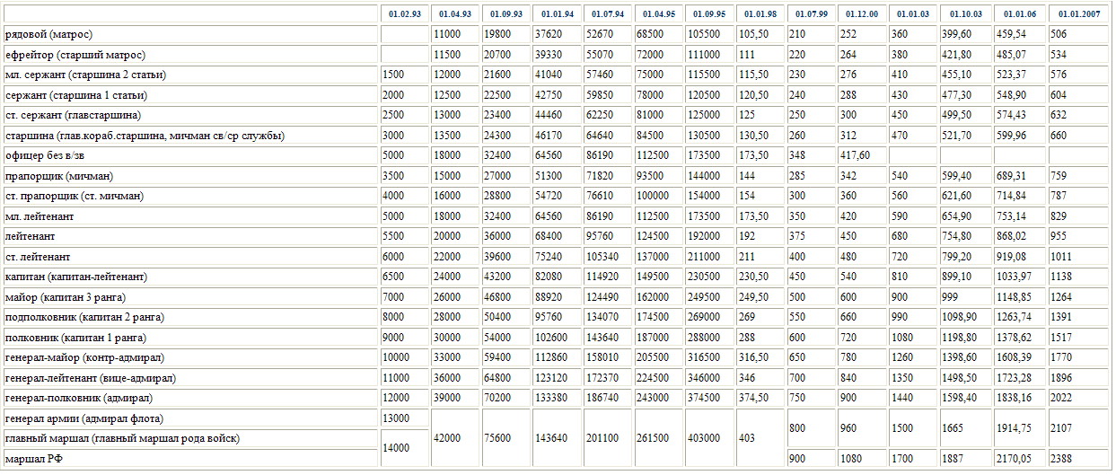Screen dimensions: 1116x475
Task: Select the row label 'рядовой (матрос)'
Action: [x=48, y=34]
